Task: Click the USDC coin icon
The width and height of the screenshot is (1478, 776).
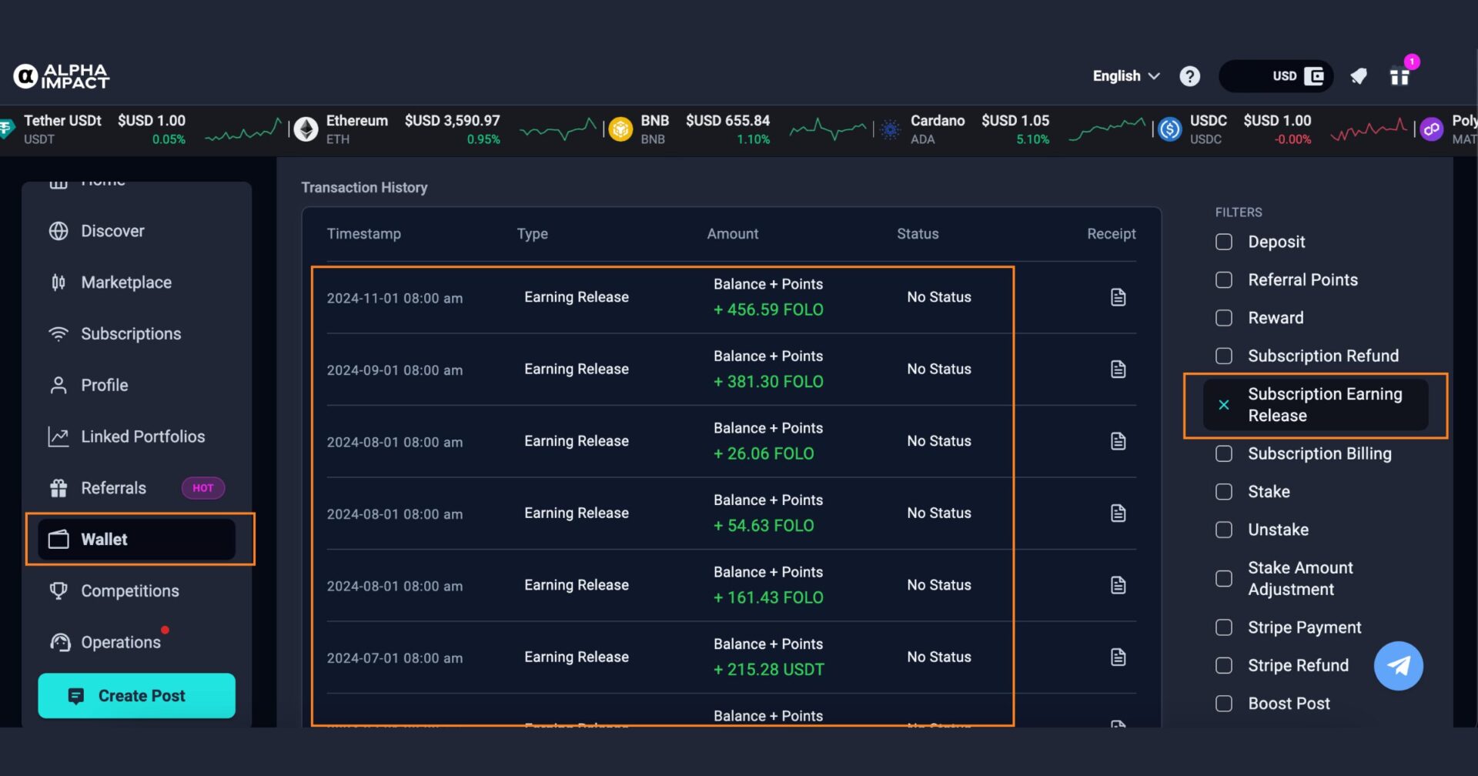Action: [x=1170, y=129]
